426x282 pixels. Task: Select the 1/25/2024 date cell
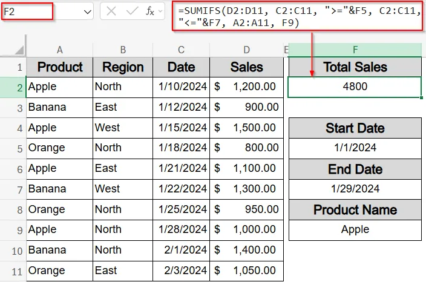pos(181,210)
